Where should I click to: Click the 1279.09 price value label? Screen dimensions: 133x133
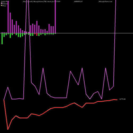[122, 99]
